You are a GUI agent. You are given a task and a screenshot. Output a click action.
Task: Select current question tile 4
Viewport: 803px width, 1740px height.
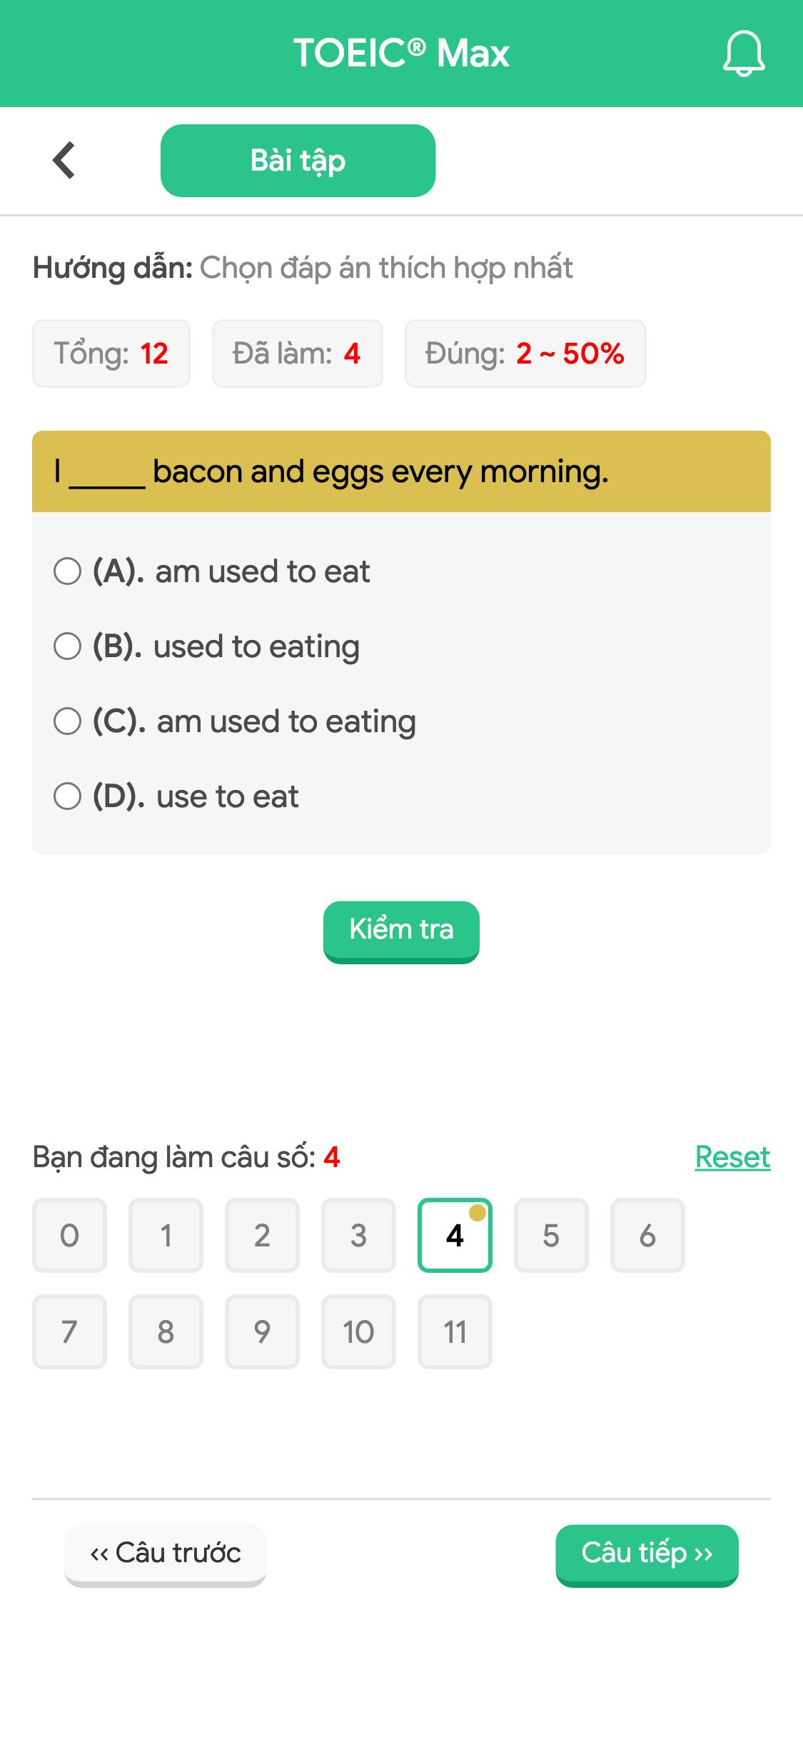455,1235
